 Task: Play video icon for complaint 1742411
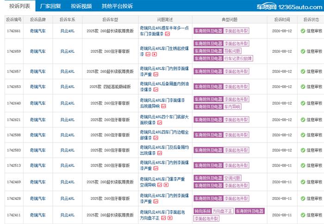click(170, 218)
